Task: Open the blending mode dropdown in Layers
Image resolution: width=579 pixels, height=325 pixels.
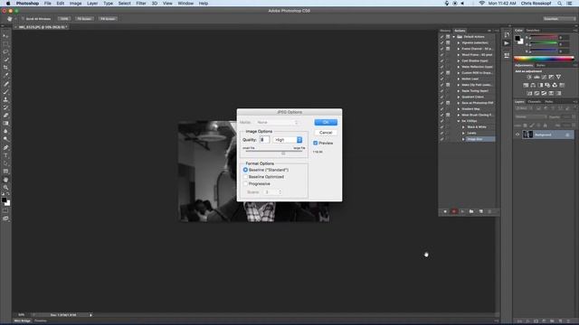Action: 531,116
